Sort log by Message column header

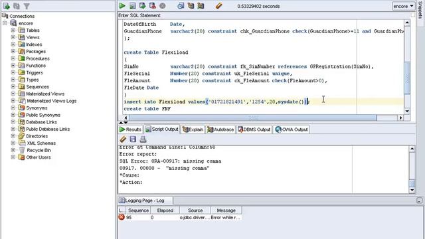pyautogui.click(x=226, y=210)
